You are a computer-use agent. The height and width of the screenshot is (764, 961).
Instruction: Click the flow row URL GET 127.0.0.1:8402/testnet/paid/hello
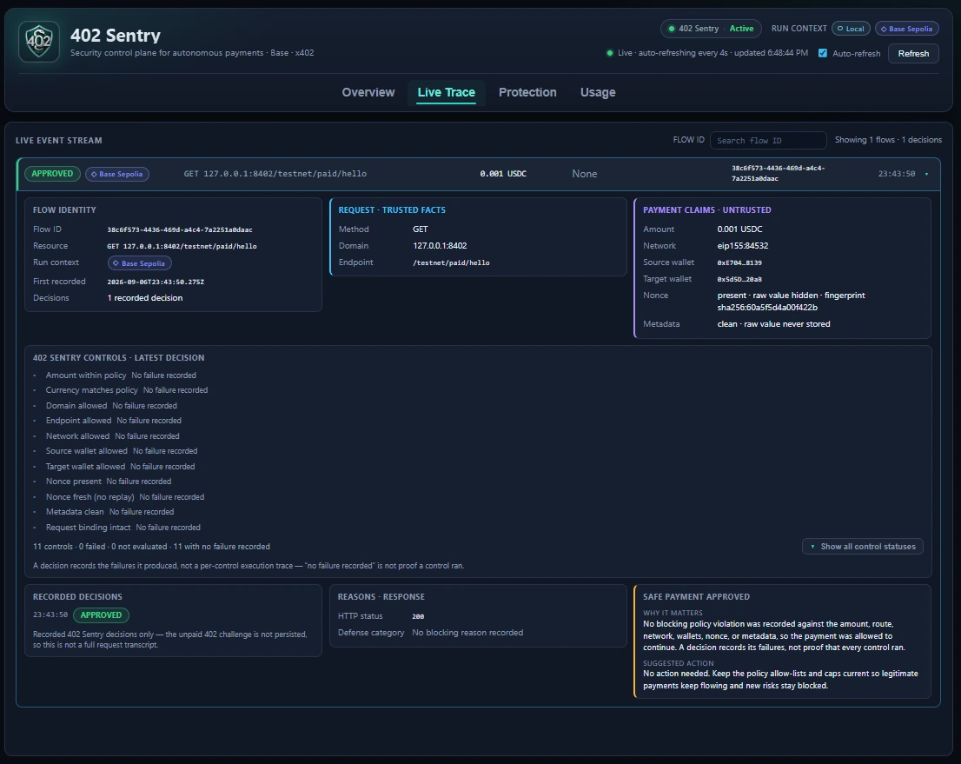click(x=275, y=174)
